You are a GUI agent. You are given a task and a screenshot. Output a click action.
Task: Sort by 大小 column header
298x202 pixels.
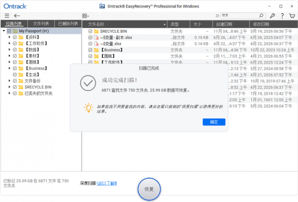click(x=201, y=24)
